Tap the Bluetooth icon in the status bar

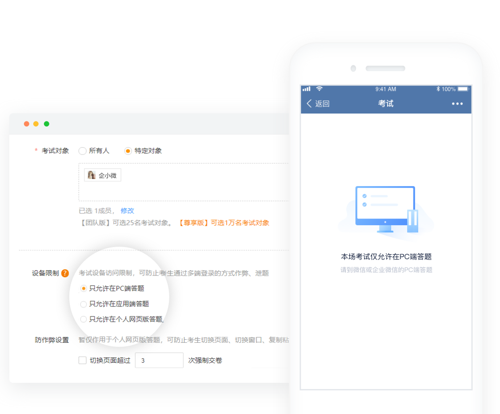tap(438, 89)
